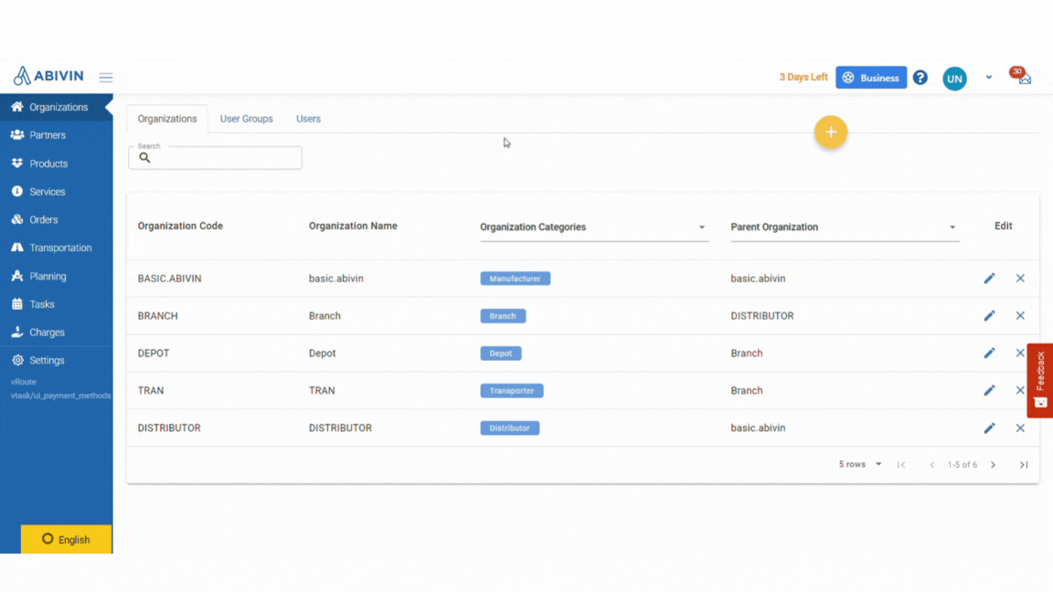Toggle the English language selector

66,539
